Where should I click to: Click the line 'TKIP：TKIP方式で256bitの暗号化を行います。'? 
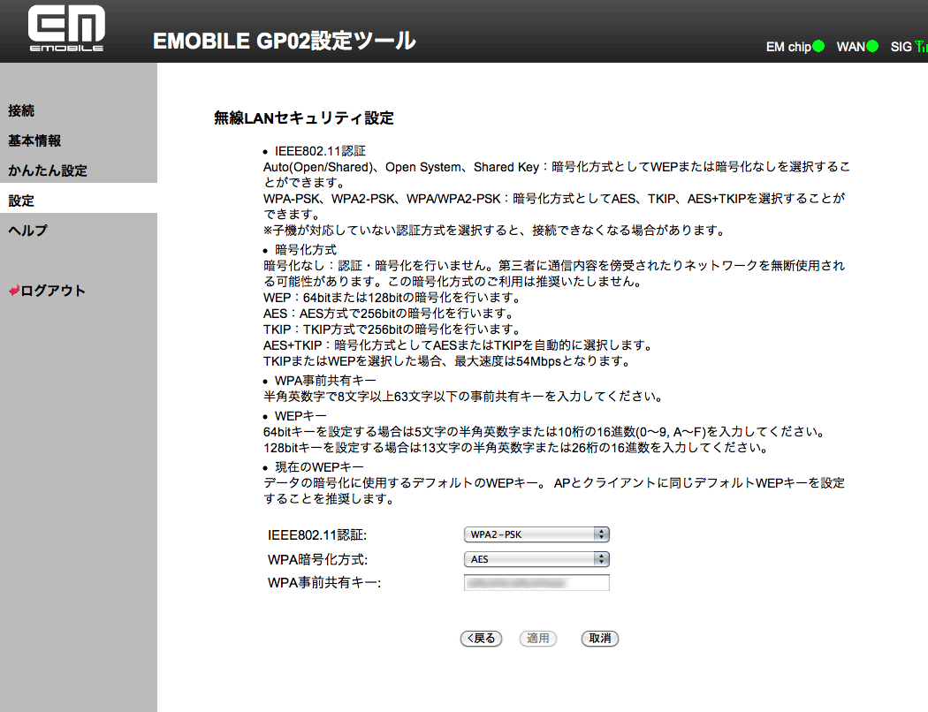pyautogui.click(x=393, y=329)
